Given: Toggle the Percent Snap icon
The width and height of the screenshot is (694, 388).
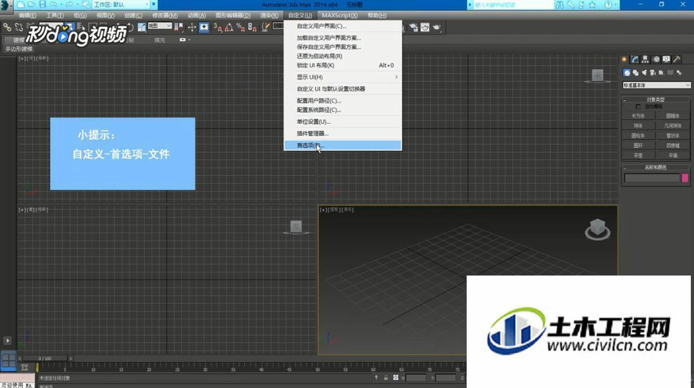Looking at the screenshot, I should [241, 27].
